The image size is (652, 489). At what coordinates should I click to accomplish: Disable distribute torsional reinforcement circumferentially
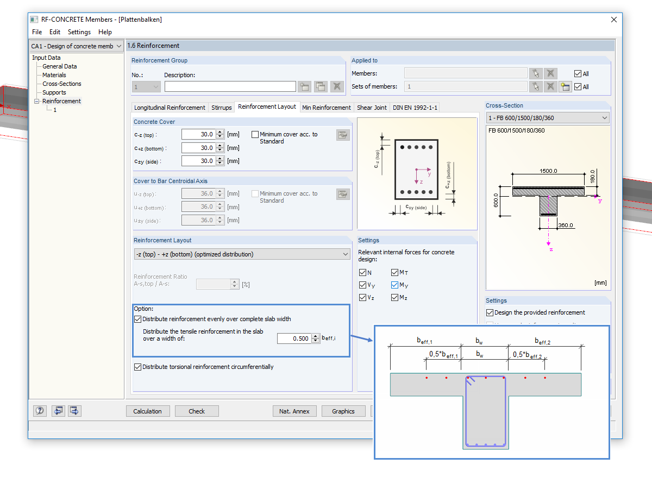point(137,367)
